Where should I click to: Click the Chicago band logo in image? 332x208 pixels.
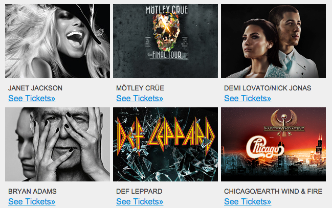[264, 147]
